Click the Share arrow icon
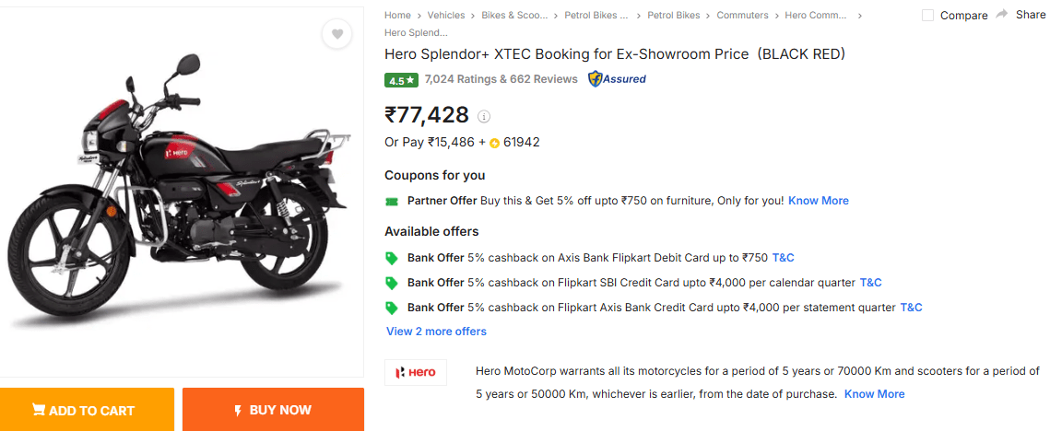1050x431 pixels. point(1002,15)
